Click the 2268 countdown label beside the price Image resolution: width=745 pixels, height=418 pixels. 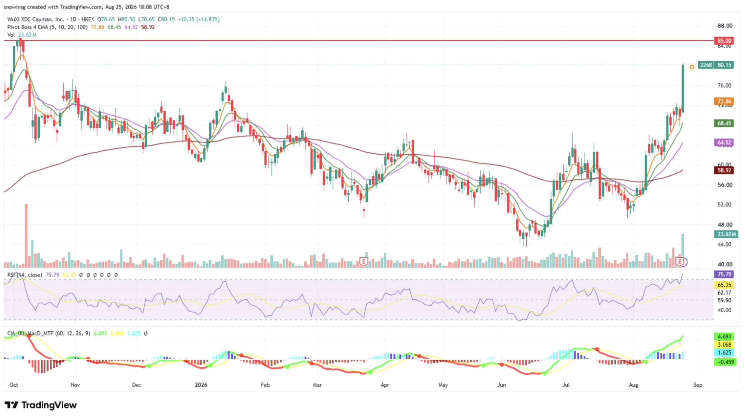coord(706,65)
